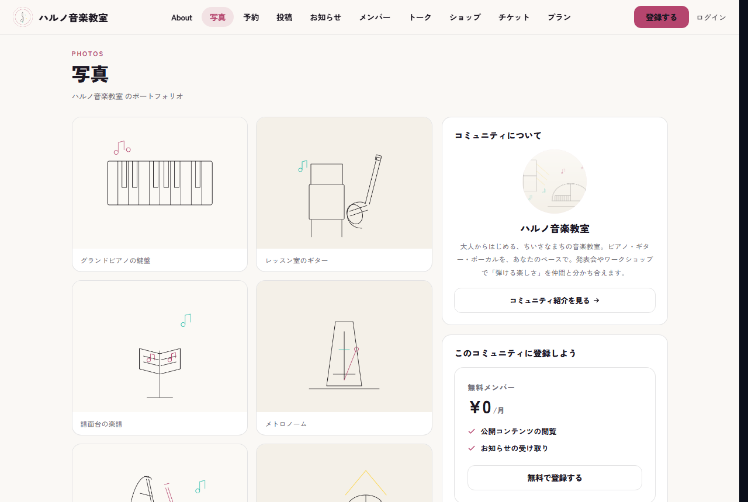Image resolution: width=748 pixels, height=502 pixels.
Task: Navigate to メンバー page
Action: pos(375,18)
